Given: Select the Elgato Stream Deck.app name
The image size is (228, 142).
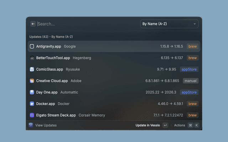Looking at the screenshot, I should click(x=56, y=115).
